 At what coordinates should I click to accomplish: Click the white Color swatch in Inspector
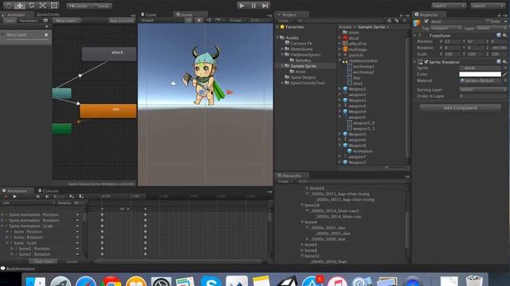click(x=480, y=74)
